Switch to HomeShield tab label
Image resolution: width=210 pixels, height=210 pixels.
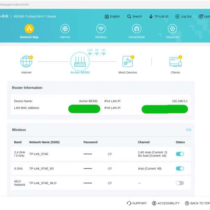136,37
